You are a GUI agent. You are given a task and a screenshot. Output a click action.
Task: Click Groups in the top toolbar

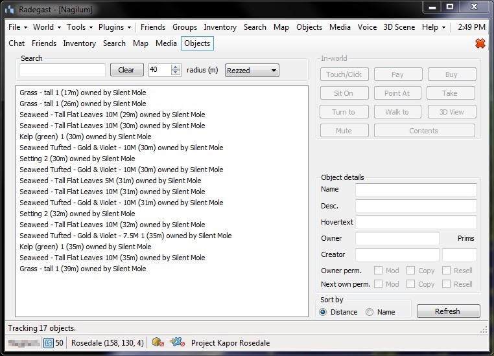coord(185,27)
